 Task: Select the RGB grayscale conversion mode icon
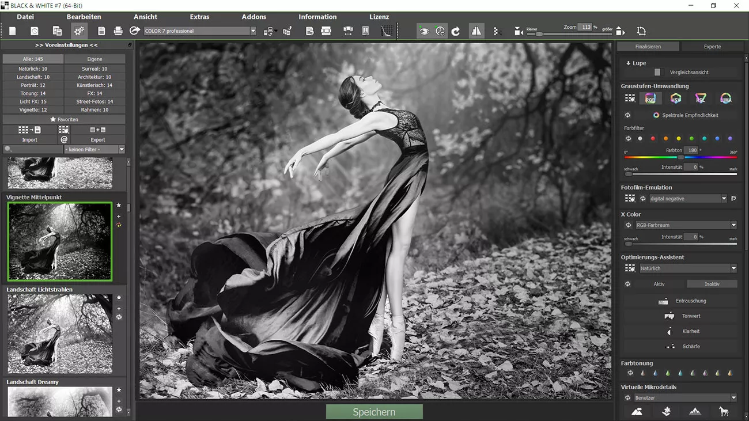650,99
